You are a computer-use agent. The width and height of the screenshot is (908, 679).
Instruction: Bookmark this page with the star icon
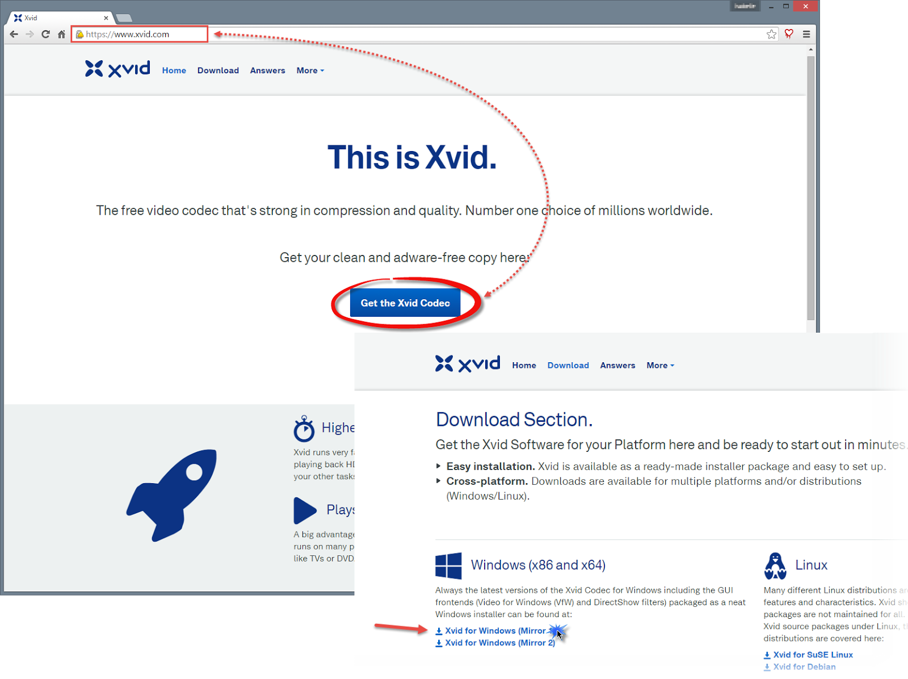(771, 34)
